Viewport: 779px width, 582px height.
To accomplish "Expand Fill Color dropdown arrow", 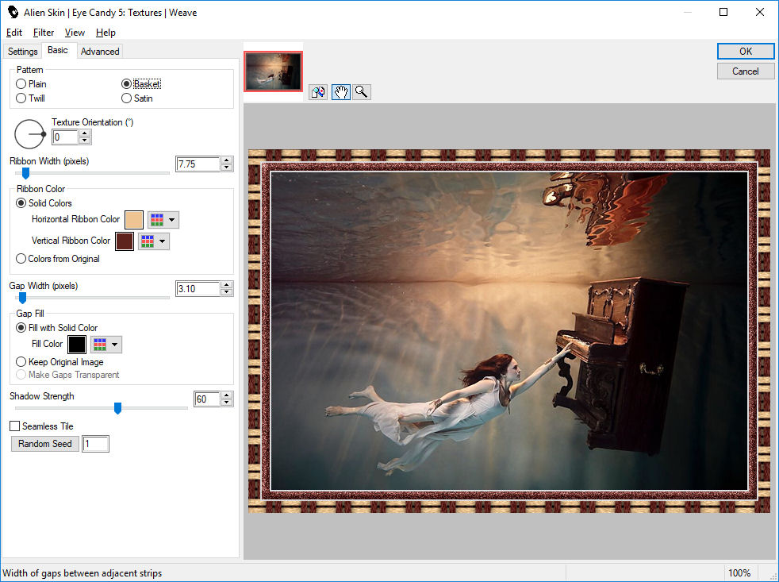I will [115, 345].
